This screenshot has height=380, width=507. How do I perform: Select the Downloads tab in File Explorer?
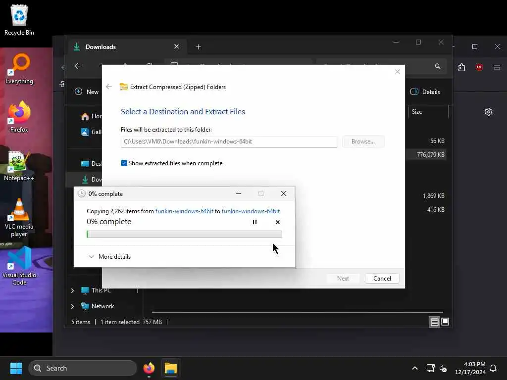(x=126, y=47)
